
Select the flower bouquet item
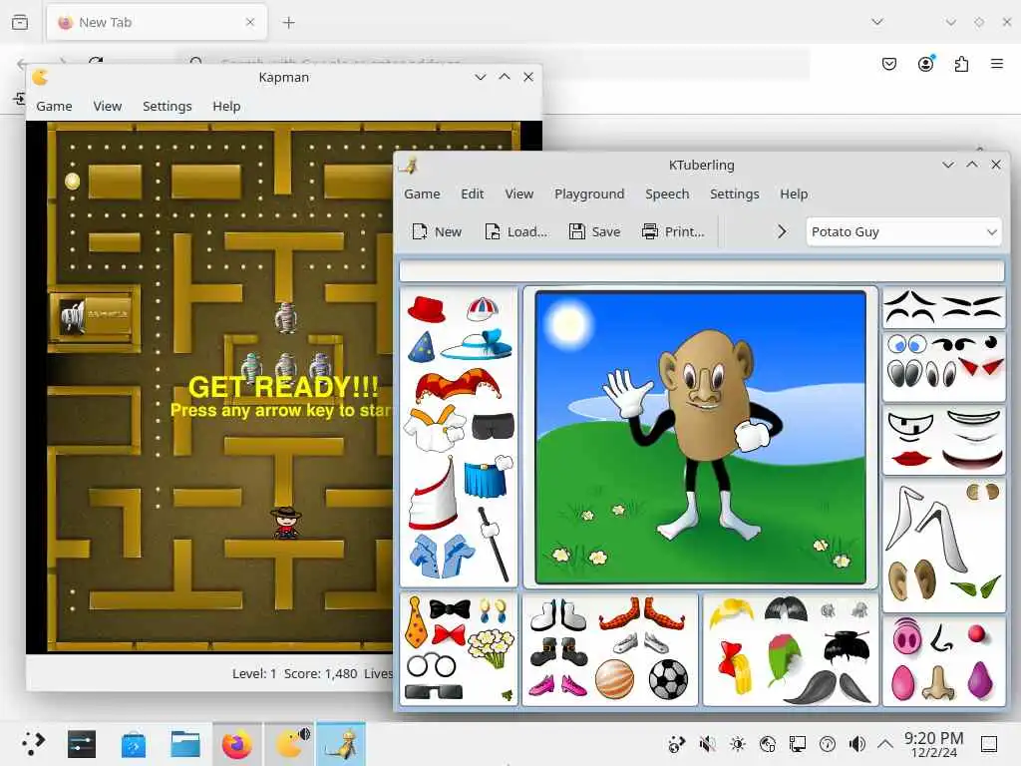(x=492, y=648)
